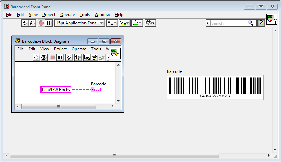Open the 15pt Application Font dropdown
Screen dimensions: 282x162
80,23
